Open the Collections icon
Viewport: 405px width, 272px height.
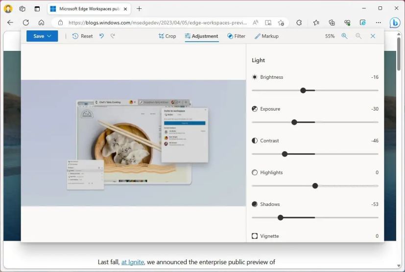(332, 23)
